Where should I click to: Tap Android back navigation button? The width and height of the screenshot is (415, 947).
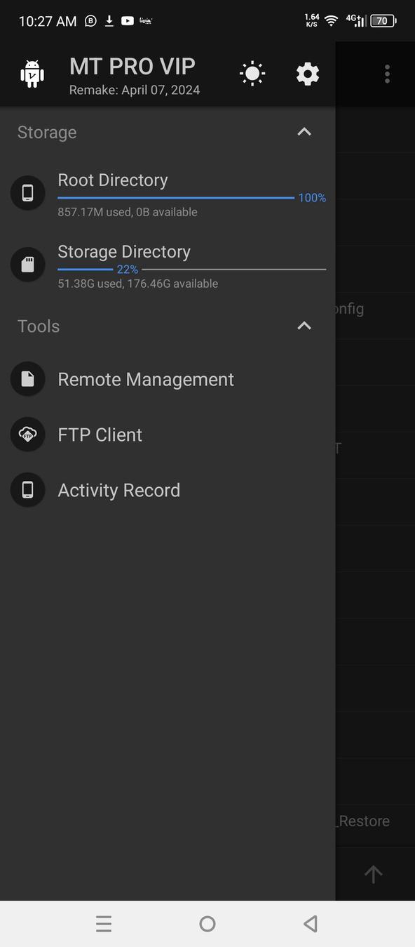pos(311,924)
